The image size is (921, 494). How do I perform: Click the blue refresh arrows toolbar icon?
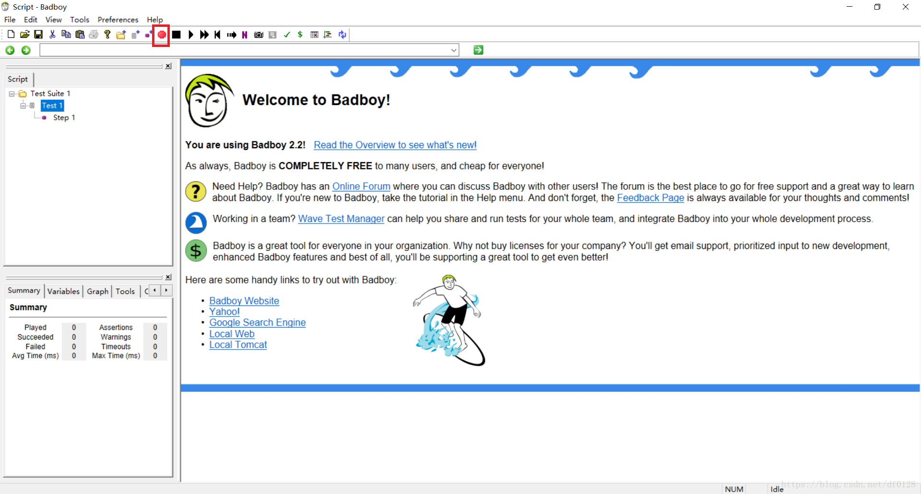pos(342,35)
